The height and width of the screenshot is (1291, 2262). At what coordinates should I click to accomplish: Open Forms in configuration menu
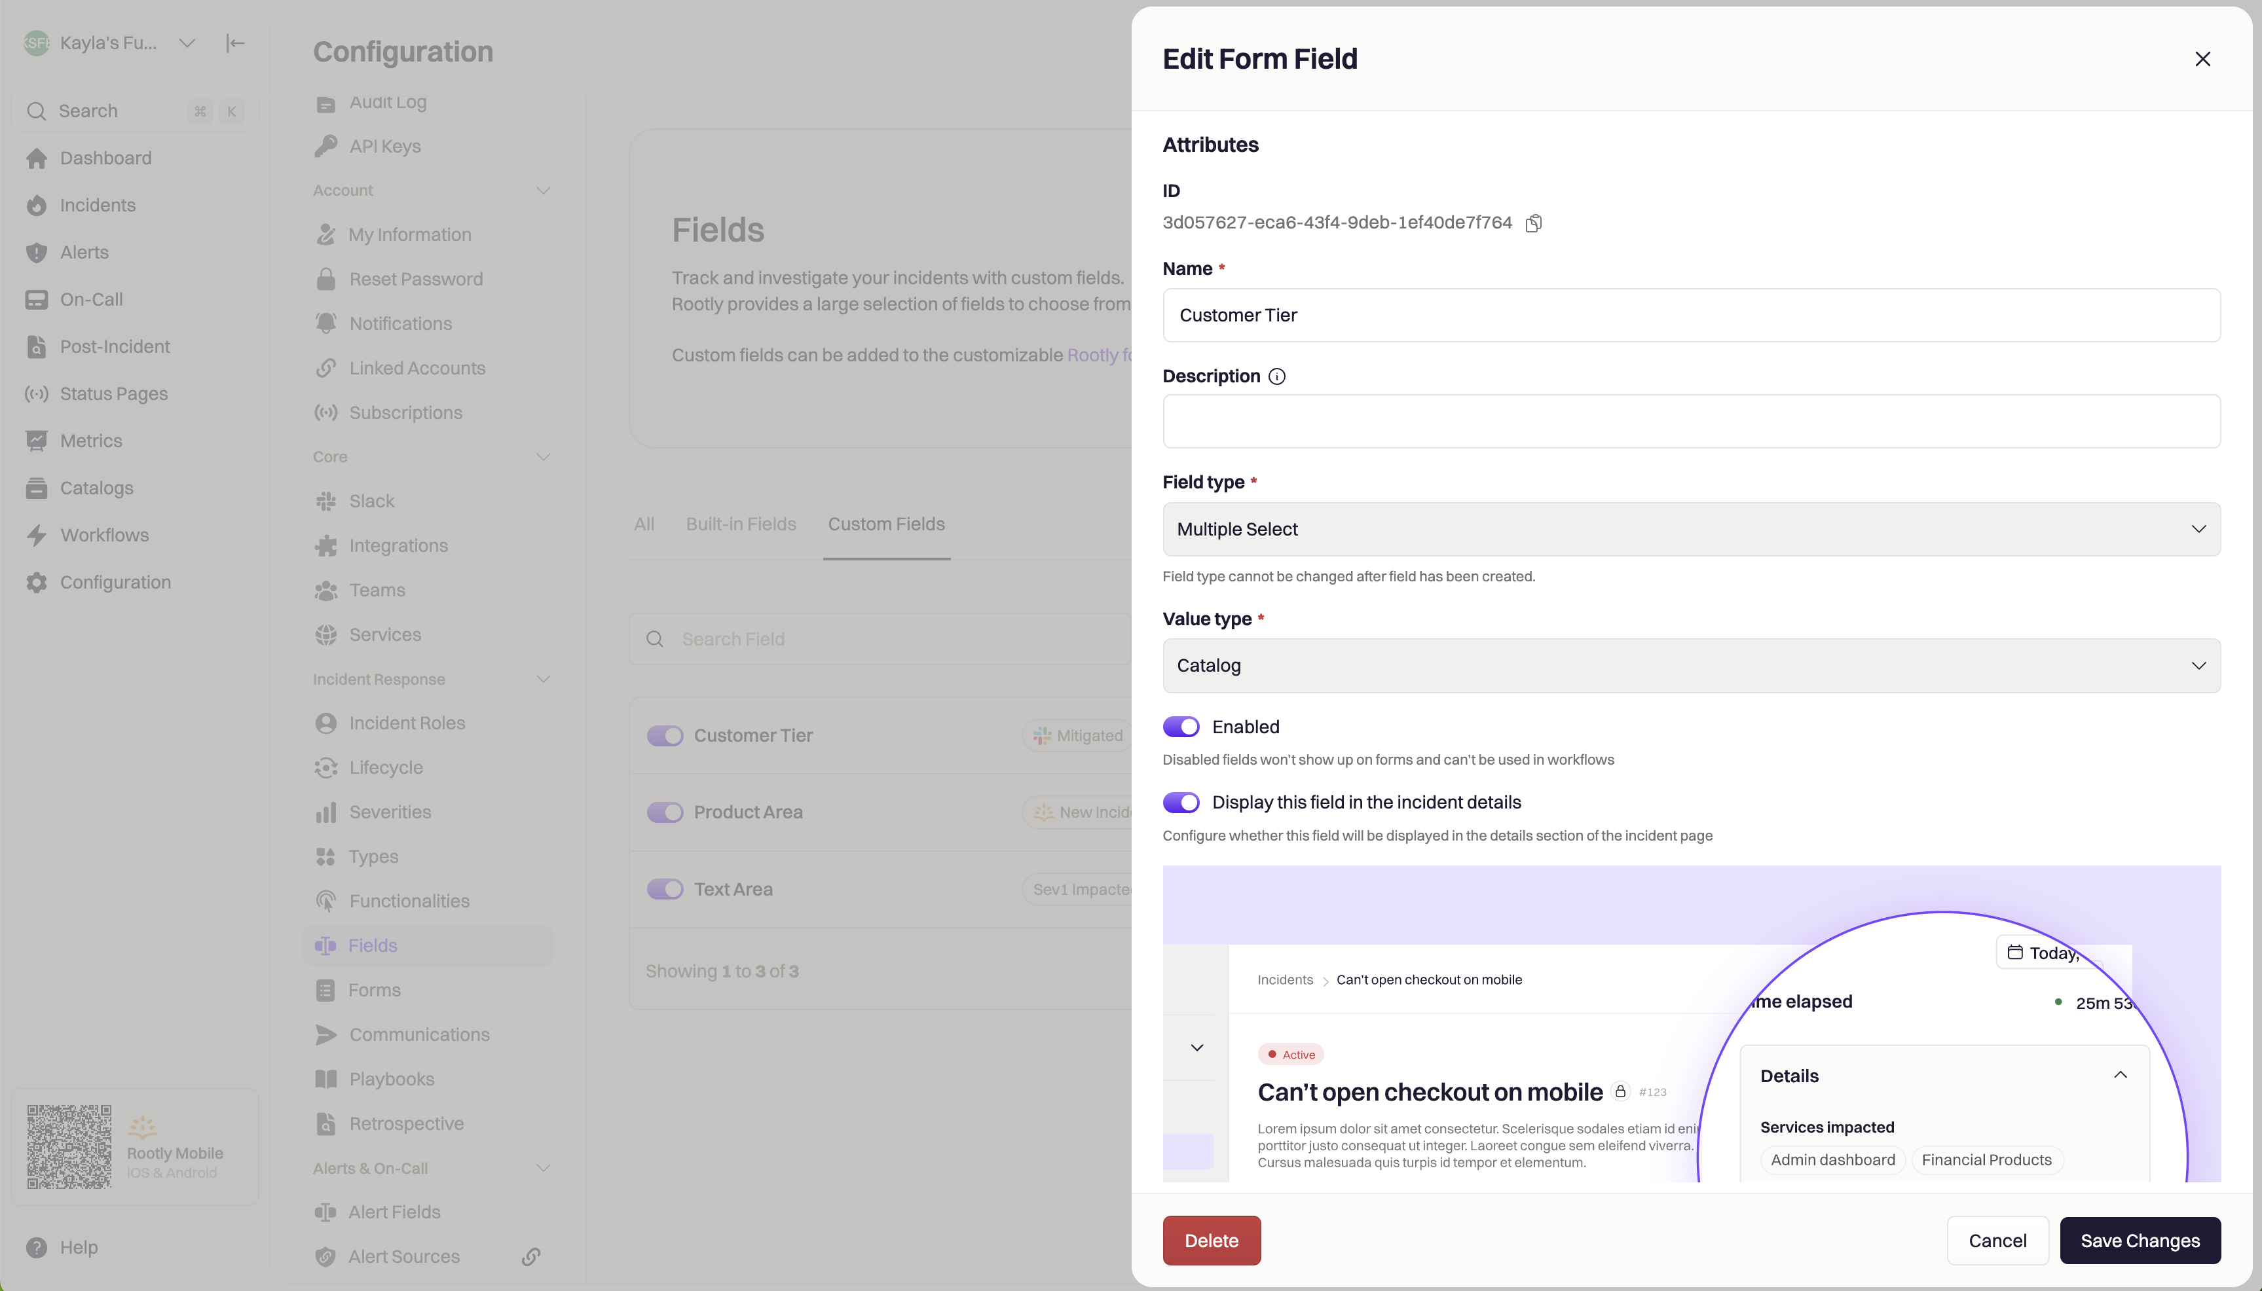(x=429, y=991)
